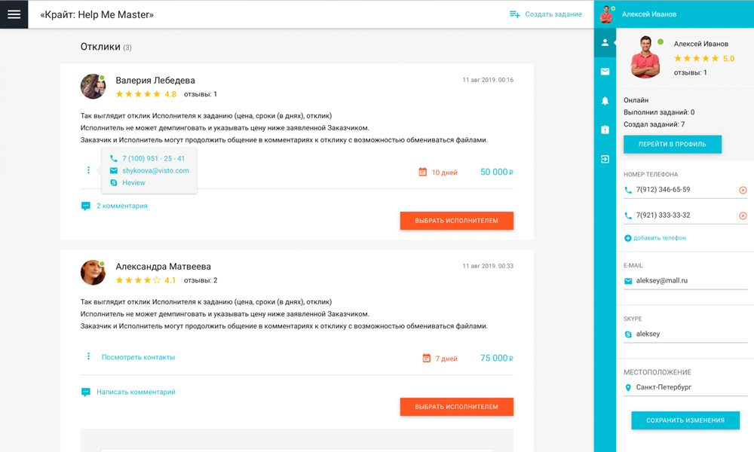The height and width of the screenshot is (452, 754).
Task: Remove phone number 7(912) 346-65-59
Action: (743, 190)
